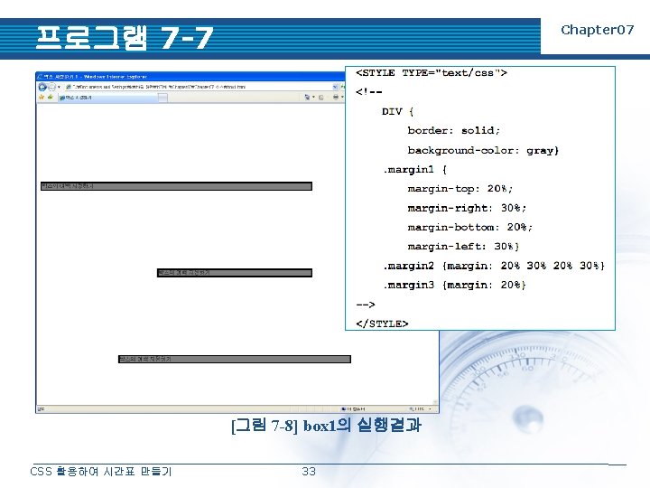Click the "Chapter07" heading text

click(x=598, y=30)
